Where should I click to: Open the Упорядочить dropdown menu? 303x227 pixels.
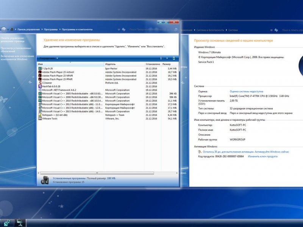pyautogui.click(x=49, y=58)
